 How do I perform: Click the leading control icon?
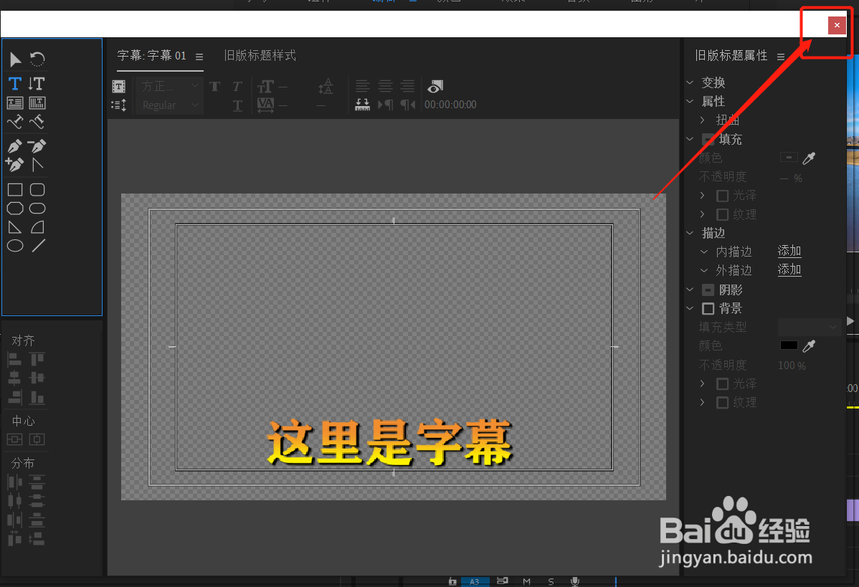[x=326, y=87]
